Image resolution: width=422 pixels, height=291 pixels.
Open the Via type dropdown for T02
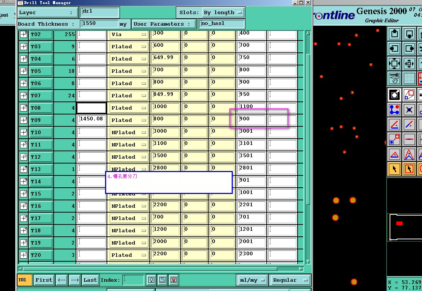[128, 34]
